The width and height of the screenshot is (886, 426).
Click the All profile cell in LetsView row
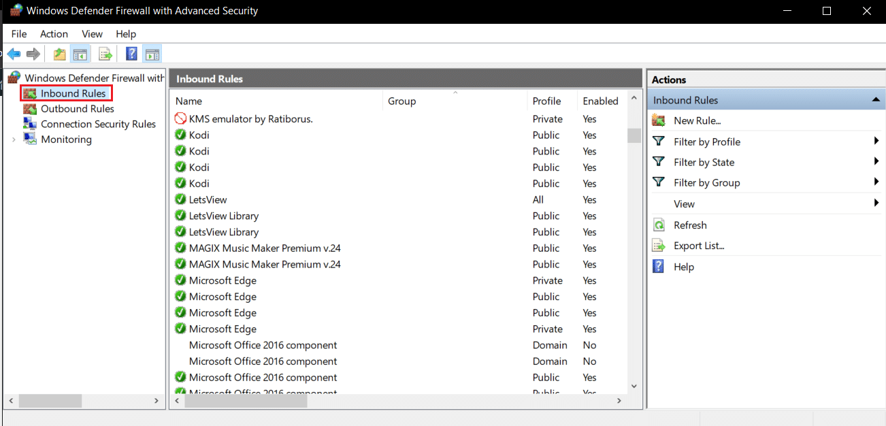(538, 199)
